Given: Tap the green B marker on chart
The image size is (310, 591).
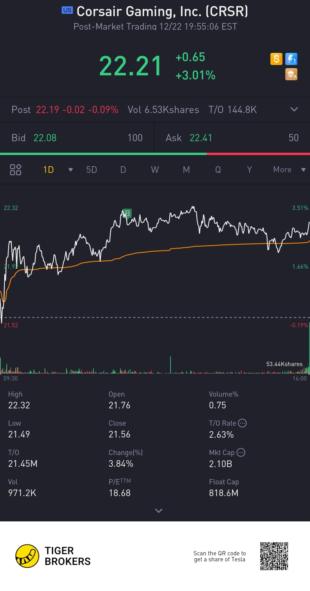Looking at the screenshot, I should click(127, 213).
